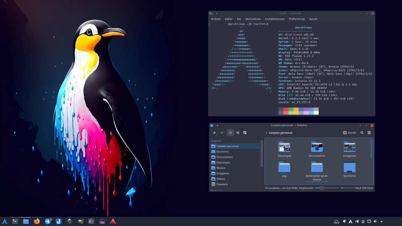
Task: Open the weather cloud tray icon
Action: click(x=337, y=221)
